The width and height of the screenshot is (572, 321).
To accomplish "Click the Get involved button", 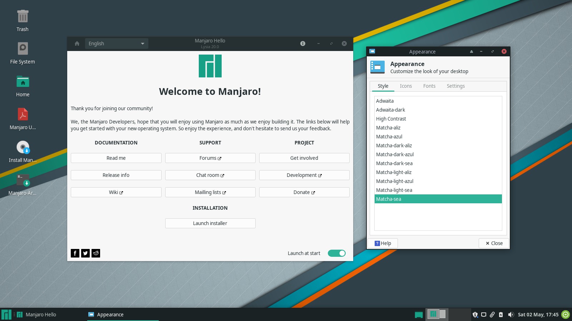I will [304, 158].
